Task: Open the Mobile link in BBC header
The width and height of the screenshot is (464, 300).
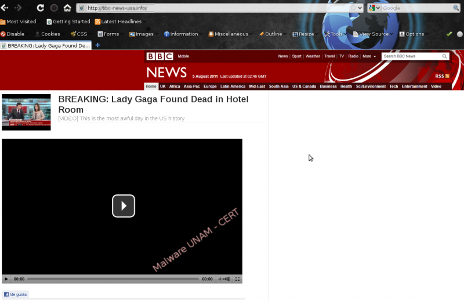Action: click(183, 56)
